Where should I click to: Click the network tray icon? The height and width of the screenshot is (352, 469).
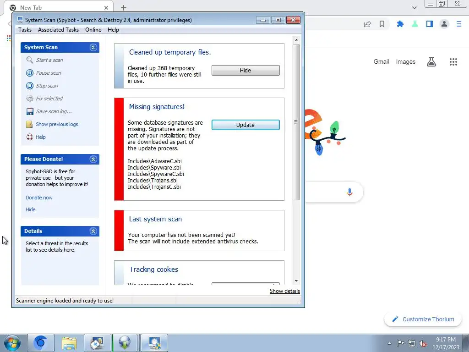412,343
